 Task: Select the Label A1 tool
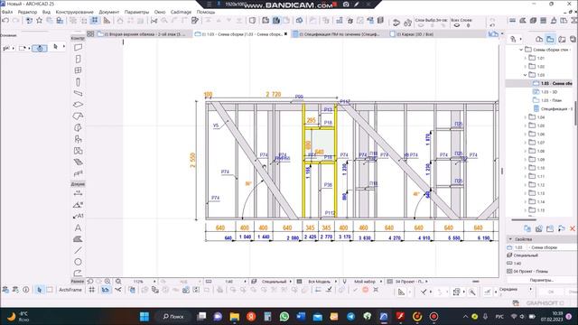point(78,216)
